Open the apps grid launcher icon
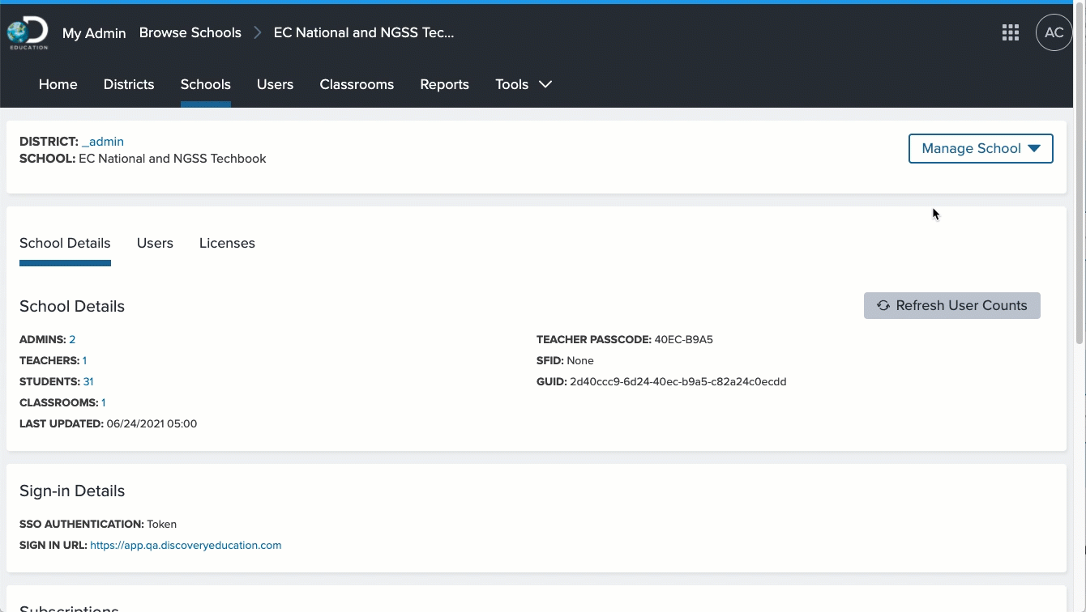 pos(1010,32)
